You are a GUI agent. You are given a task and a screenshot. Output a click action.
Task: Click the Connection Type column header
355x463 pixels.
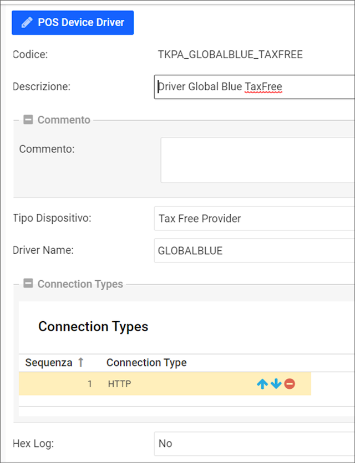pyautogui.click(x=146, y=363)
